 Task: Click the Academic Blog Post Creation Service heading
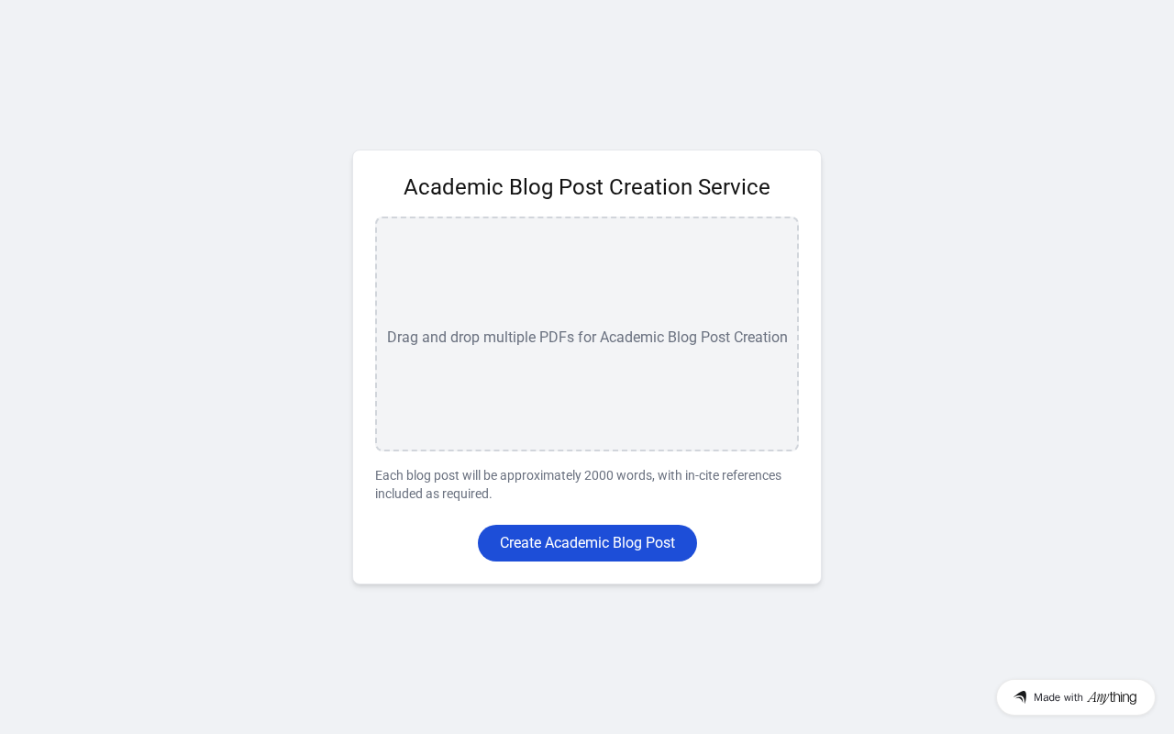(587, 187)
